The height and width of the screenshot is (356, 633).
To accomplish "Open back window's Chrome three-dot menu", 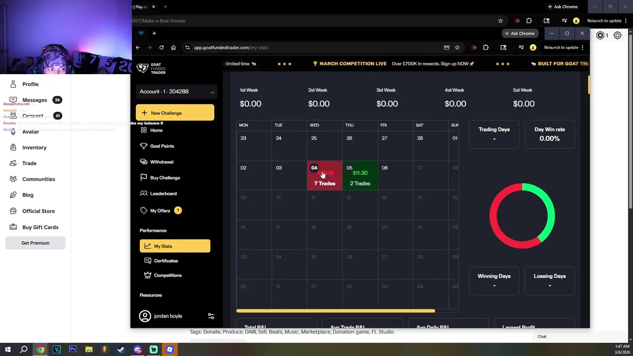I will point(626,21).
